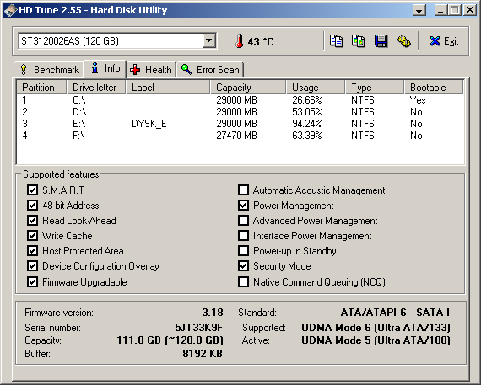This screenshot has height=385, width=481.
Task: Open the Health tab
Action: [x=151, y=70]
